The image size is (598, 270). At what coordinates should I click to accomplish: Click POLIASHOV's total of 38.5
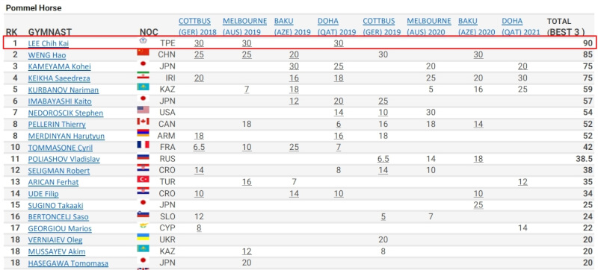(585, 159)
